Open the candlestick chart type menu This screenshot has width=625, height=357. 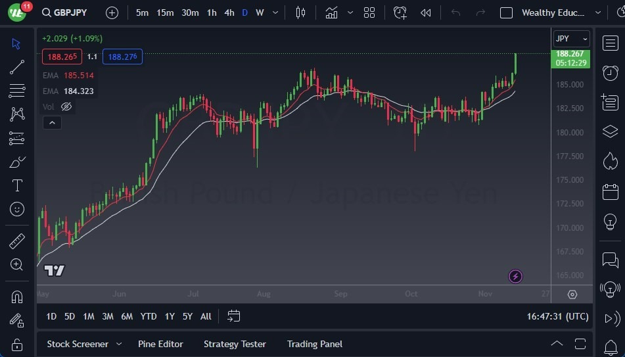[300, 12]
